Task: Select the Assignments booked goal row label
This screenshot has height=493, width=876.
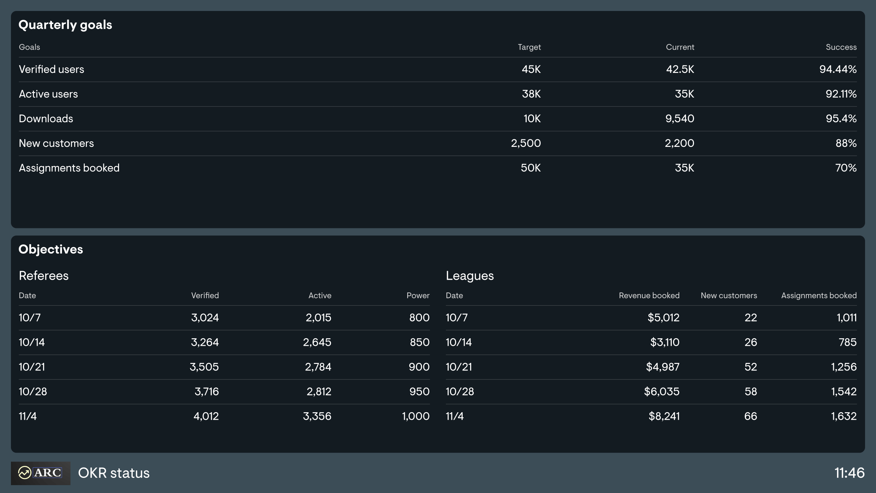Action: click(x=69, y=168)
